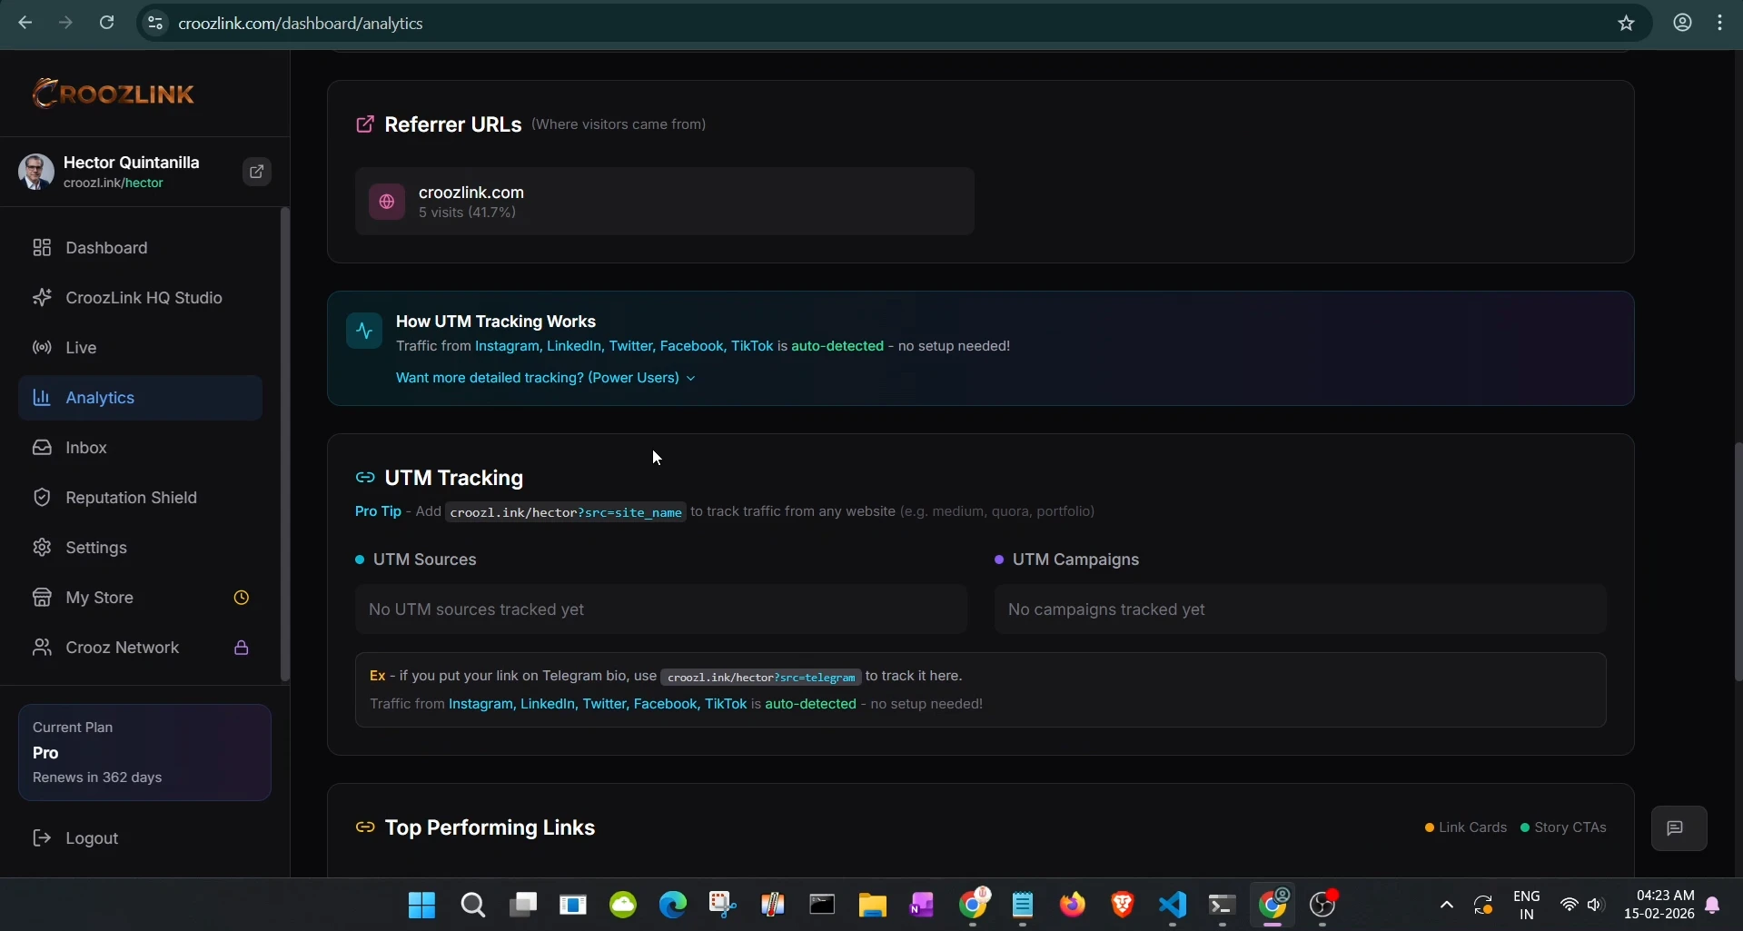Open Hector's profile via external link icon

click(x=256, y=172)
